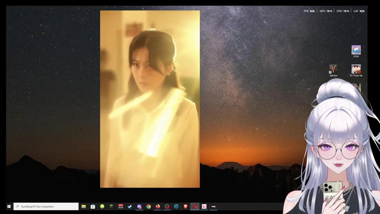Open the Windows Start menu
Image resolution: width=380 pixels, height=214 pixels.
[x=9, y=206]
